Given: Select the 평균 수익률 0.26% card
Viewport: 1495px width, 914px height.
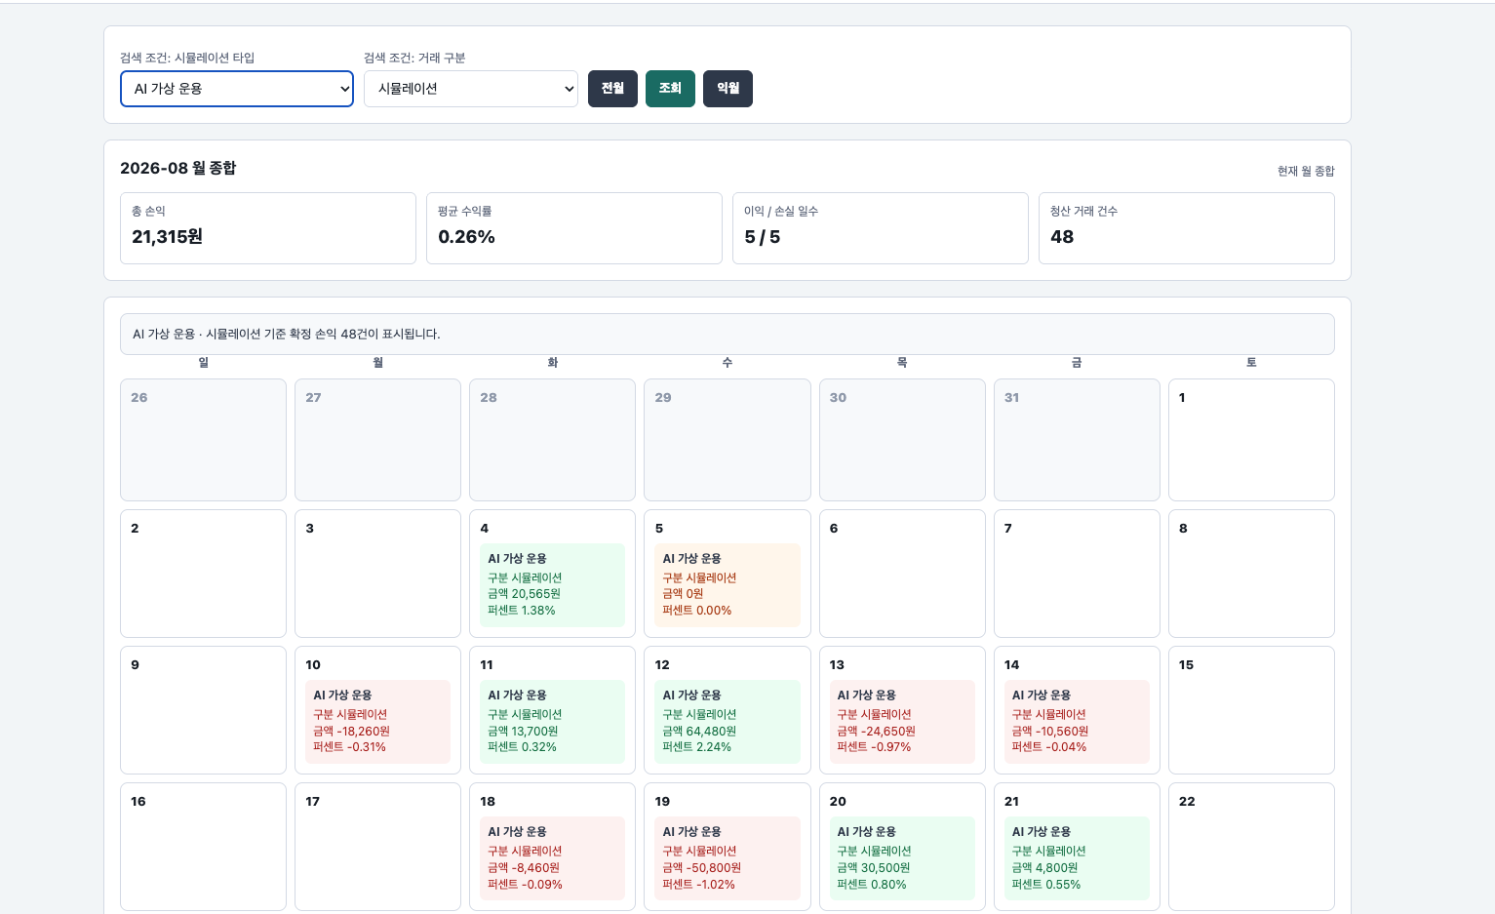Looking at the screenshot, I should 574,228.
